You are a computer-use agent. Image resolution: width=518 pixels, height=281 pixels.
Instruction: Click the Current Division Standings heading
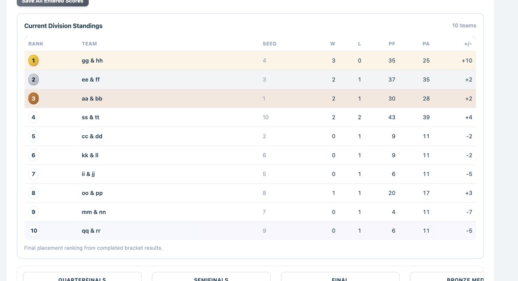tap(63, 26)
